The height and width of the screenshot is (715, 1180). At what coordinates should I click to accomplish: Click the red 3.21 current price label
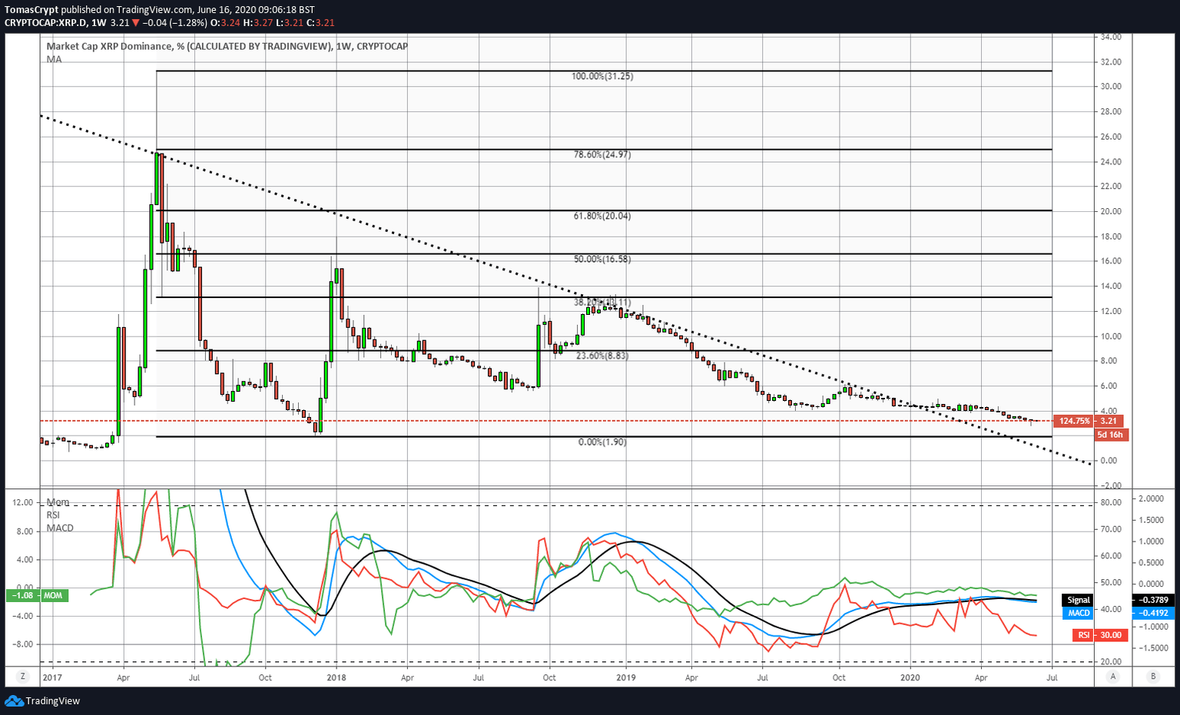[1108, 421]
